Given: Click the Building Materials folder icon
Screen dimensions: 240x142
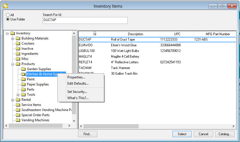Looking at the screenshot, I should tap(18, 38).
